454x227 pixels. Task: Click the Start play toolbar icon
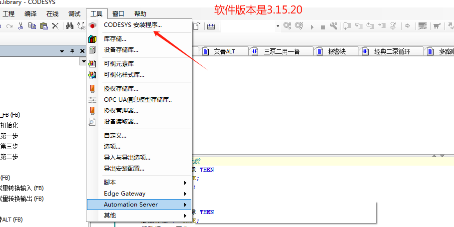click(313, 27)
